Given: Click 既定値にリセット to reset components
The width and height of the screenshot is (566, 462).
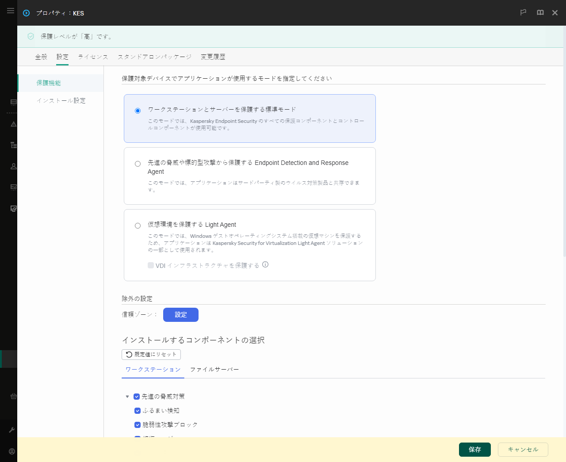Looking at the screenshot, I should (151, 354).
